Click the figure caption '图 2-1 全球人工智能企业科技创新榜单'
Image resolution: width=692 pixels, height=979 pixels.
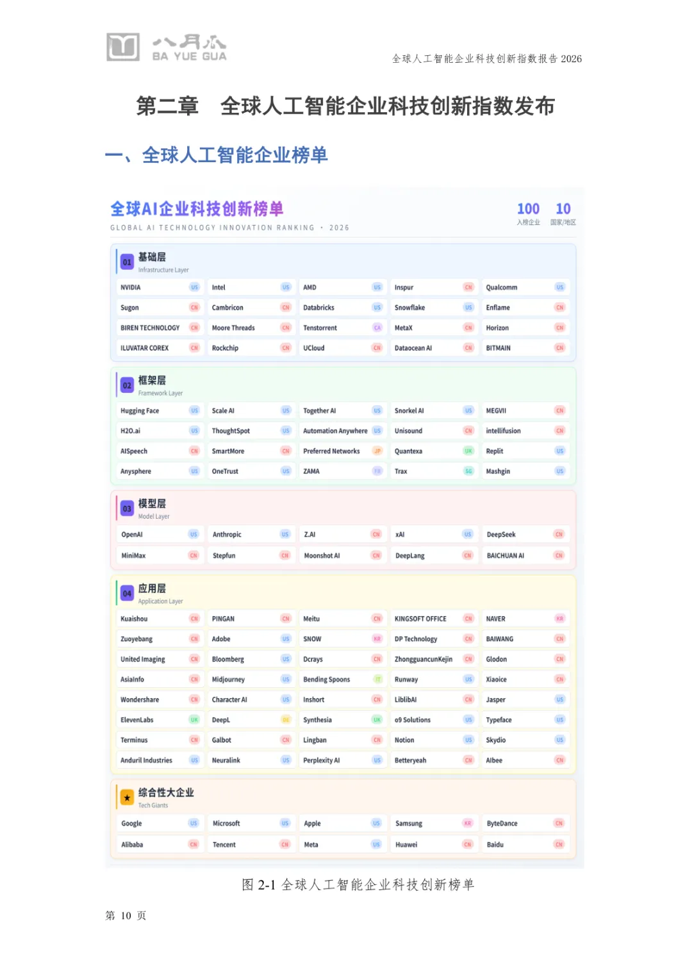358,885
